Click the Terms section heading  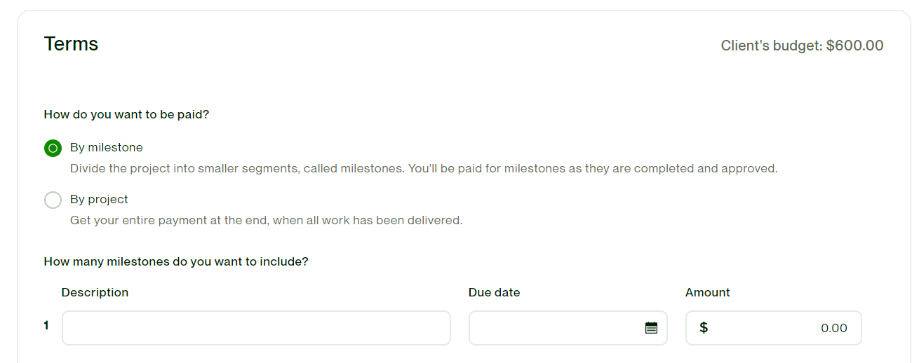[x=71, y=44]
